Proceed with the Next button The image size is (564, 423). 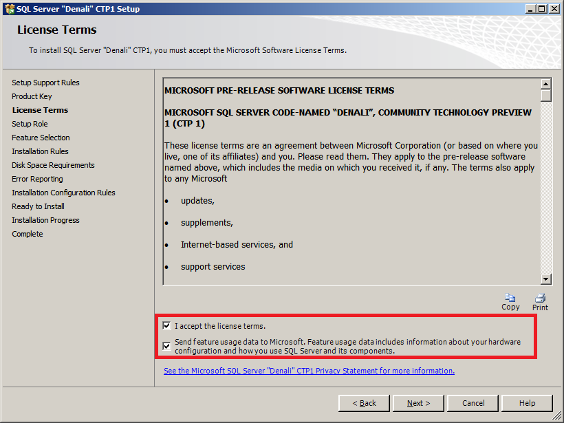(x=418, y=403)
